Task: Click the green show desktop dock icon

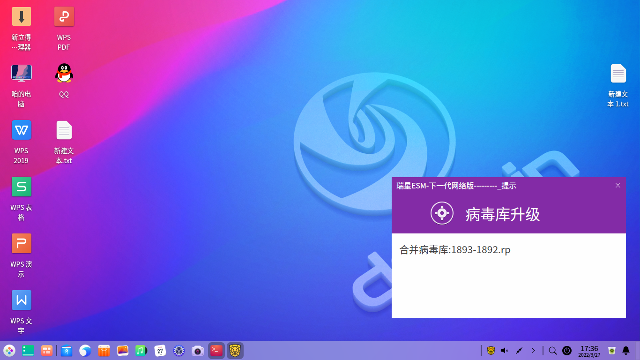Action: 28,351
